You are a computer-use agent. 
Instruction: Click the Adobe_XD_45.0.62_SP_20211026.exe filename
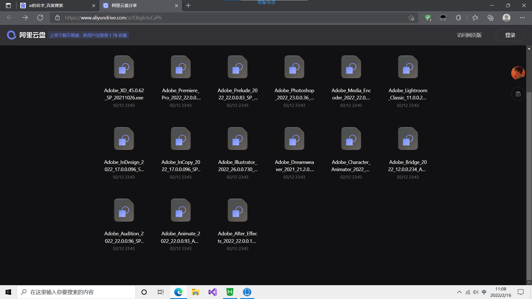[124, 94]
